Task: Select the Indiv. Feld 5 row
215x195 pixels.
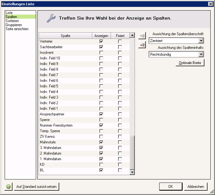Action: [x=84, y=86]
